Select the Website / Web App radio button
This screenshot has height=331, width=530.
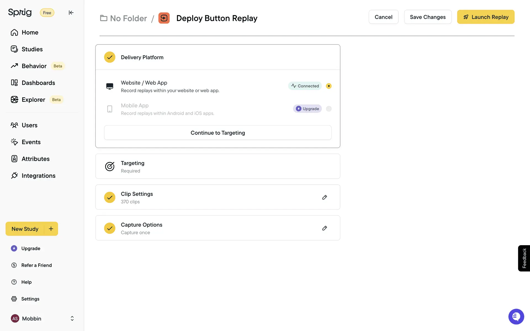tap(328, 86)
